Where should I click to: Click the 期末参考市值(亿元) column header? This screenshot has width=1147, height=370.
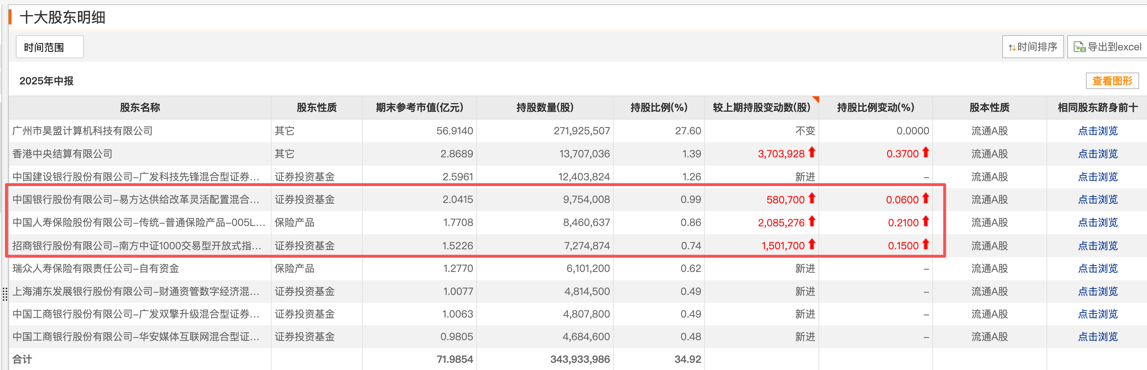click(x=419, y=107)
